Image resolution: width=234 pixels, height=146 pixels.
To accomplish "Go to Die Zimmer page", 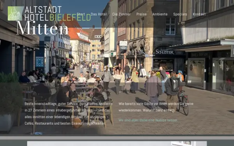I will click(121, 14).
